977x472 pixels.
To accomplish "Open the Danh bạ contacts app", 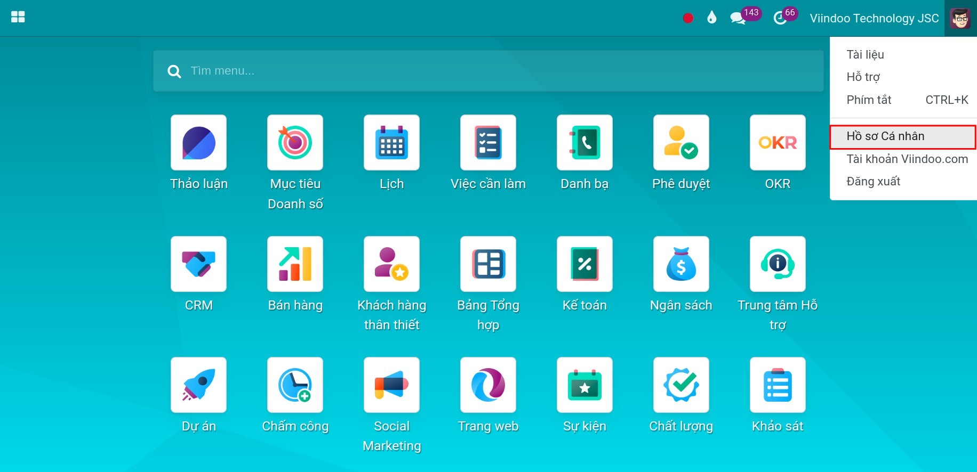I will click(x=584, y=143).
